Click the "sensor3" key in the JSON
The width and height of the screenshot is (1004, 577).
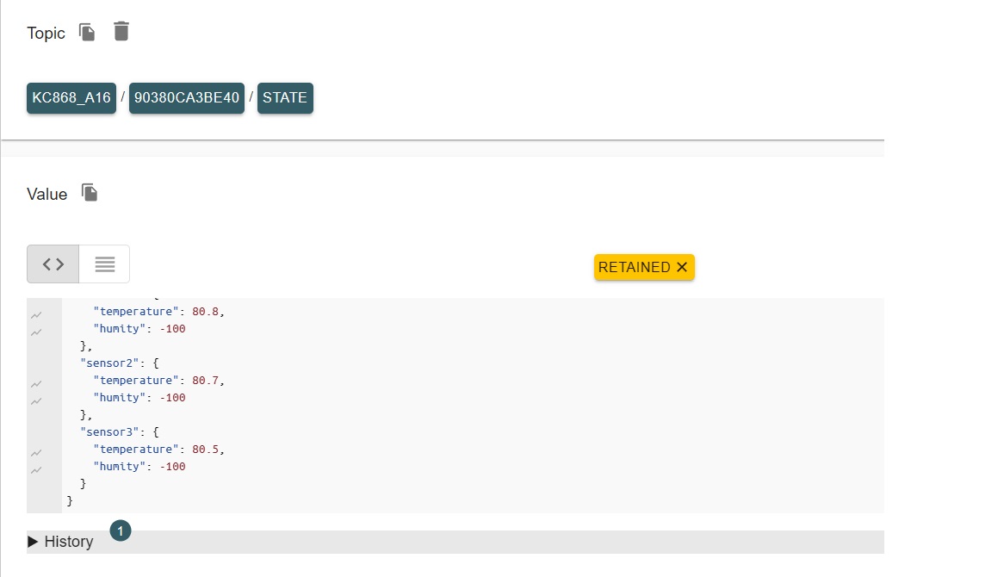tap(108, 432)
